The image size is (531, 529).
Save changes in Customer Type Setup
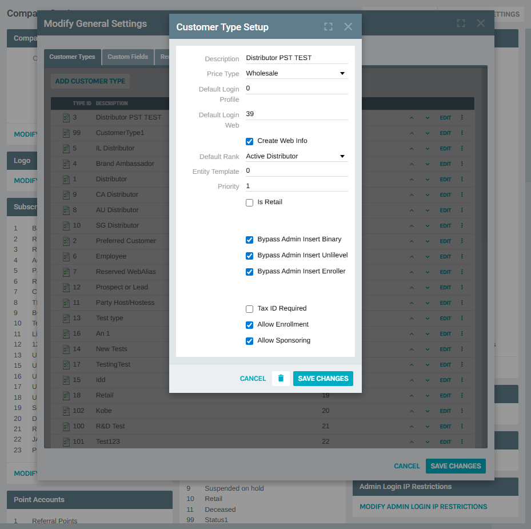click(323, 378)
